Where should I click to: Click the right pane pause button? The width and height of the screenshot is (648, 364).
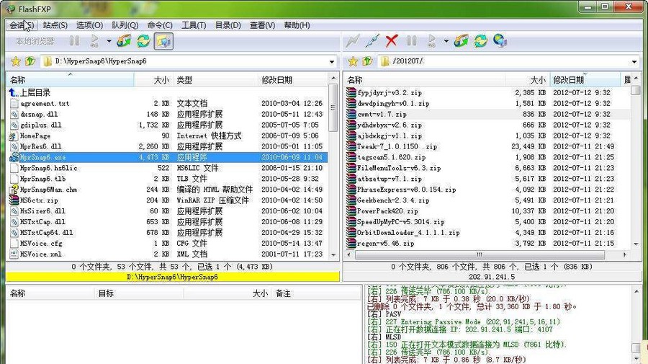tap(411, 41)
